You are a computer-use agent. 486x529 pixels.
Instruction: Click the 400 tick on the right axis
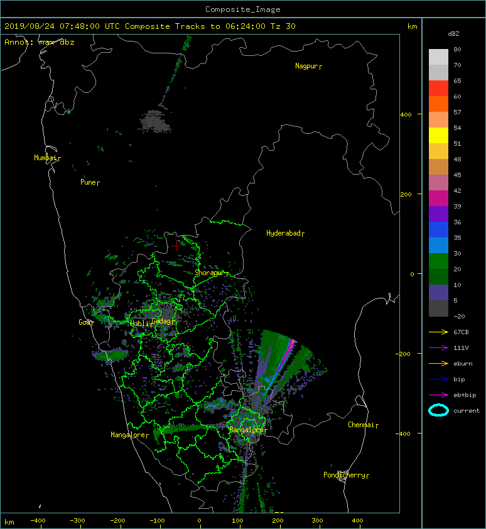pyautogui.click(x=406, y=115)
